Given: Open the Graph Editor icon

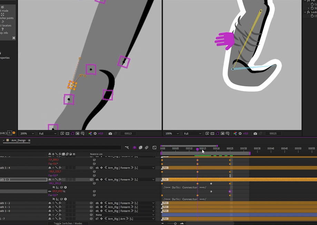Looking at the screenshot, I should pyautogui.click(x=155, y=147).
